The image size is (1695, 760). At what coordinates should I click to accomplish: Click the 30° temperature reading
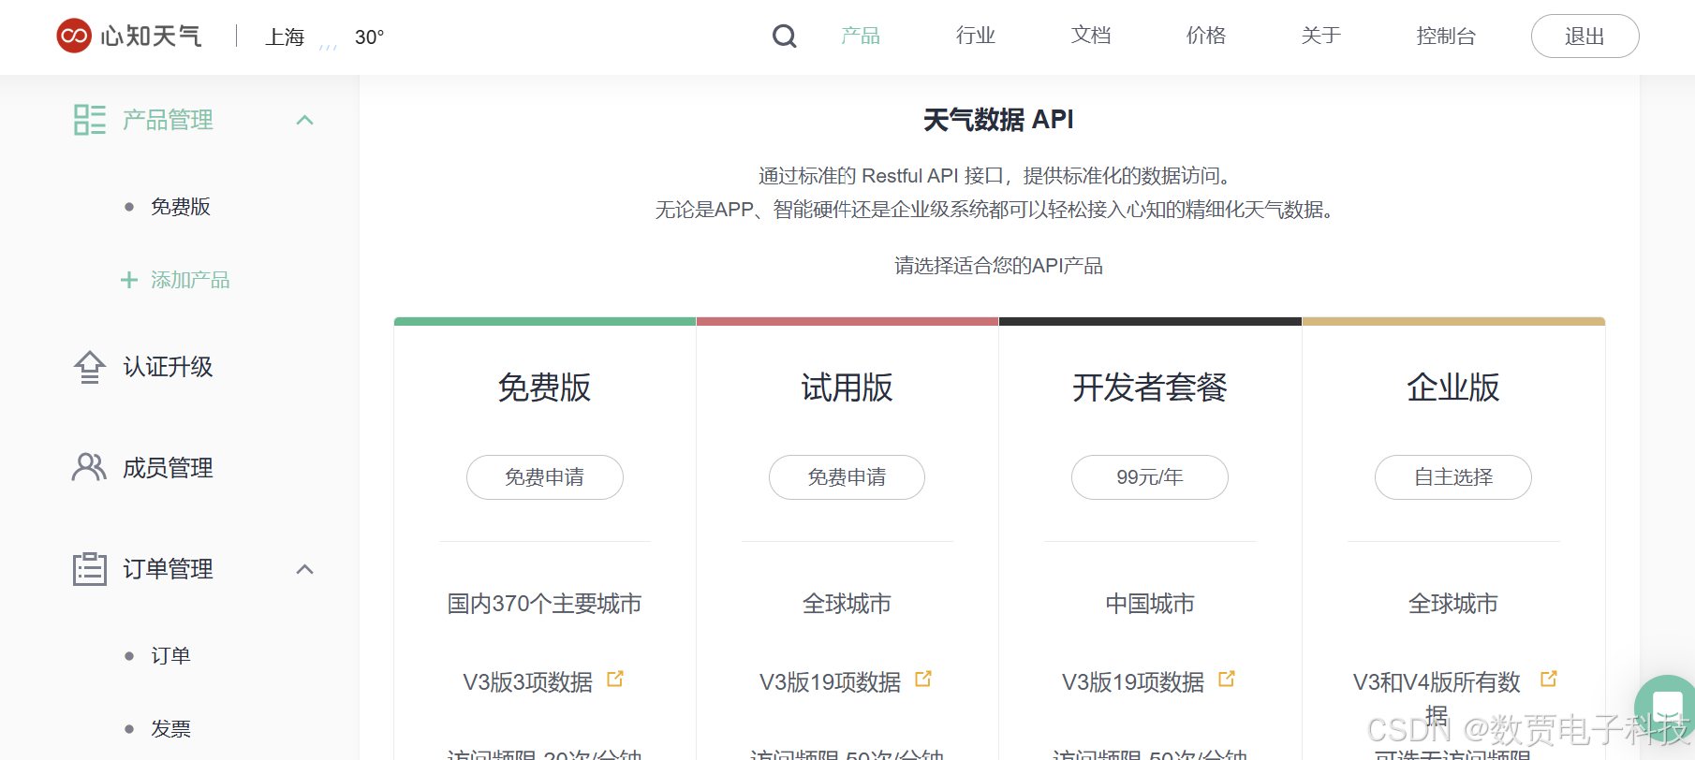point(369,37)
